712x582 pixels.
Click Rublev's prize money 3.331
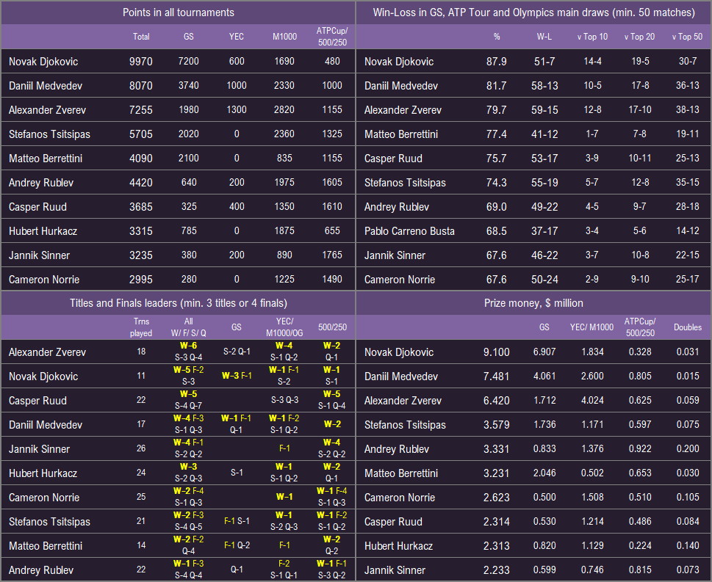(496, 449)
